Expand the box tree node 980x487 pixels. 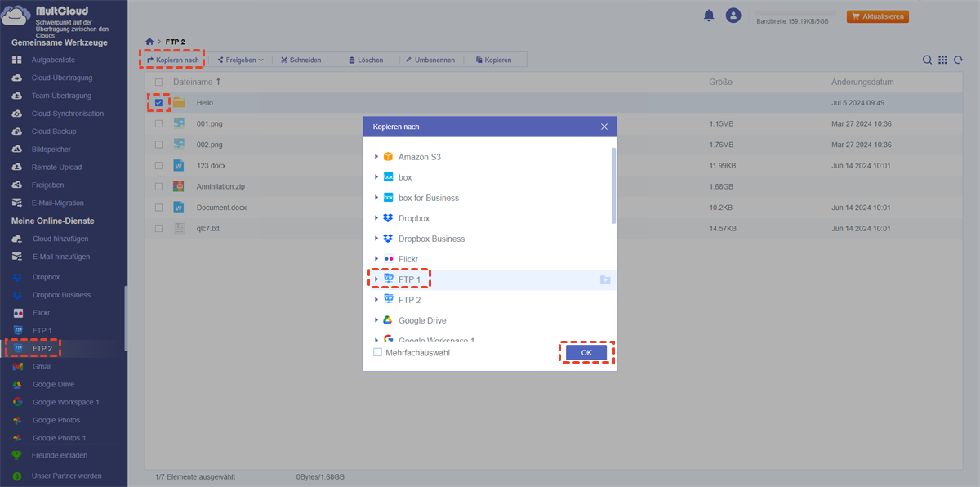click(x=376, y=176)
